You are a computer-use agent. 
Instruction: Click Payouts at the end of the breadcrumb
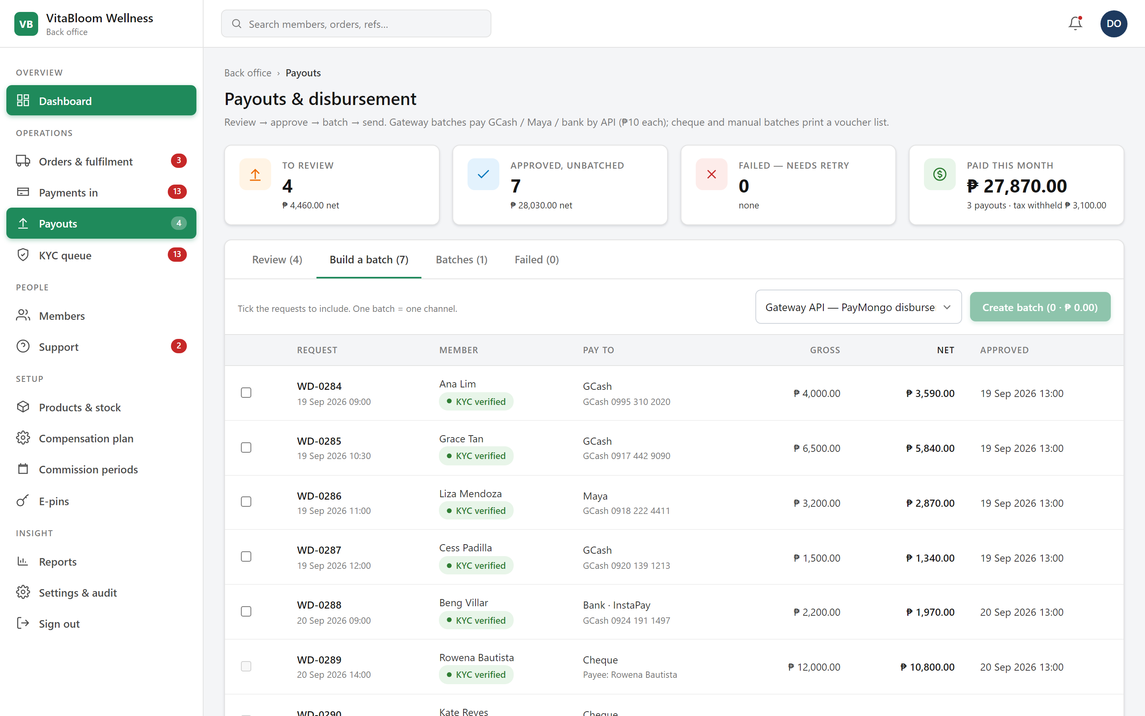coord(303,73)
